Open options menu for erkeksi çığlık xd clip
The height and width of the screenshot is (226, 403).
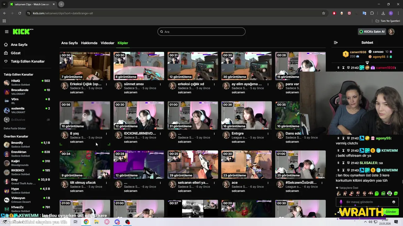[214, 84]
